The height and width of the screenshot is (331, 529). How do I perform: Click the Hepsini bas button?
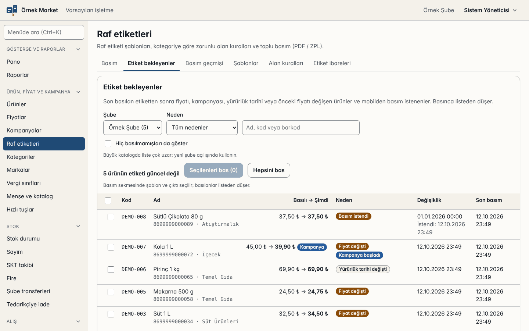pos(269,170)
